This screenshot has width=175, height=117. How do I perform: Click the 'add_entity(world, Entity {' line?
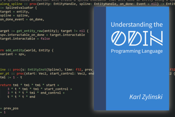pos(27,50)
